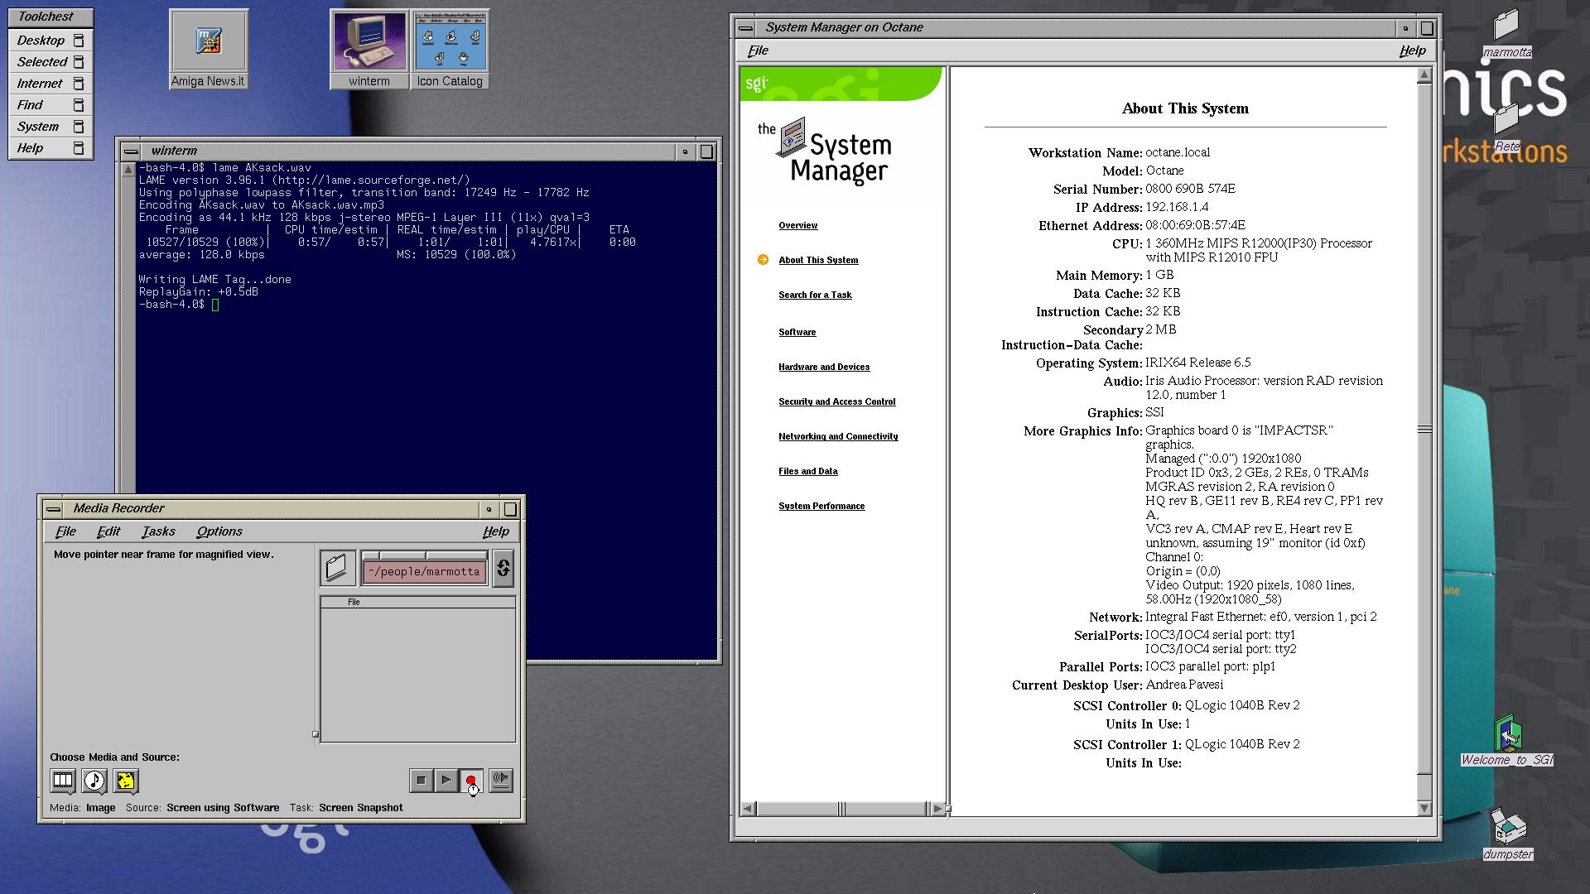Click the winterm bash prompt cursor
Viewport: 1590px width, 894px height.
tap(215, 305)
